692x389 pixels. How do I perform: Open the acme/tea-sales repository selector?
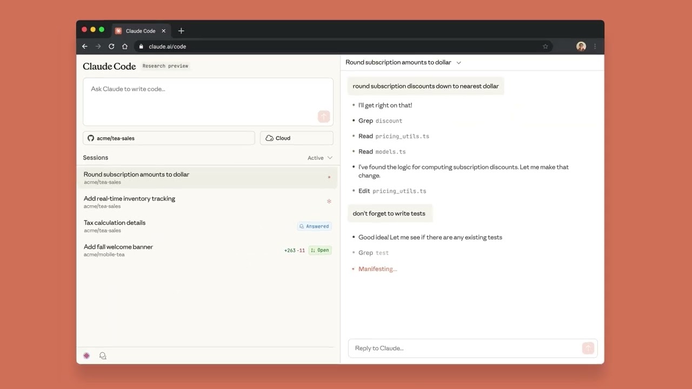click(169, 138)
